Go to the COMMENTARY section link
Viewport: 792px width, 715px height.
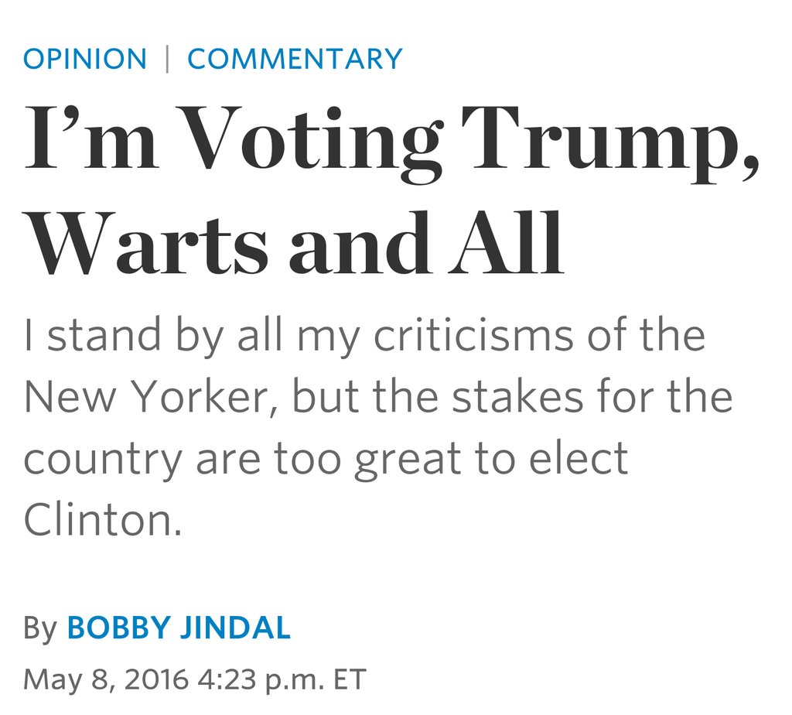tap(295, 59)
